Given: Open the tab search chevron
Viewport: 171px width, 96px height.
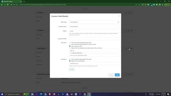Looking at the screenshot, I should point(157,1).
